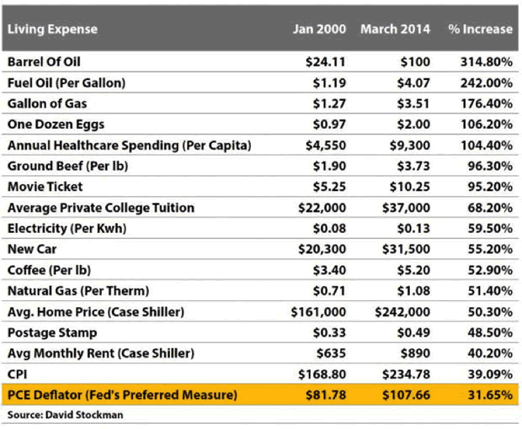Image resolution: width=522 pixels, height=429 pixels.
Task: Click the "Source: David Stockman" text
Action: click(64, 415)
